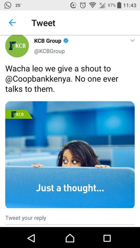This screenshot has width=140, height=248.
Task: Tap the blue verified badge
Action: point(66,41)
